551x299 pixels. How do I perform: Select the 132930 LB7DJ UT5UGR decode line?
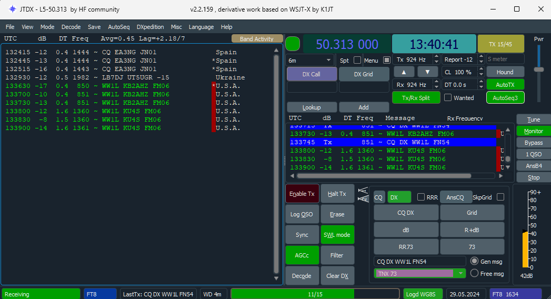click(x=125, y=77)
